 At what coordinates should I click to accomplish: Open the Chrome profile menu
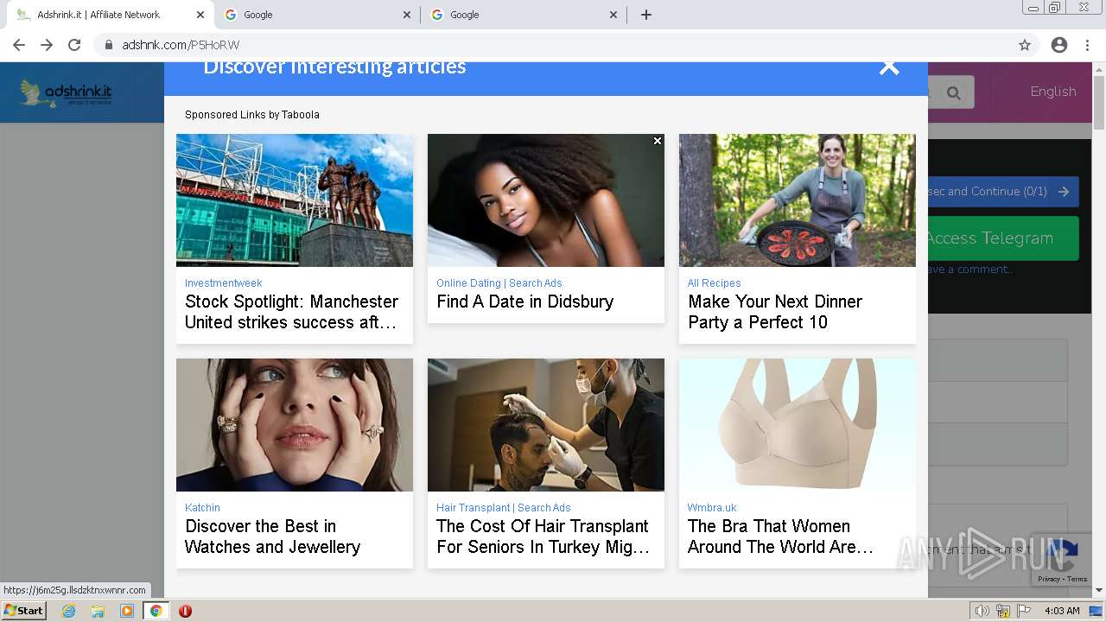point(1059,45)
